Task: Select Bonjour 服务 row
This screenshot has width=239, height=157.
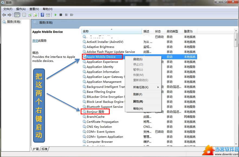Action: pos(95,112)
